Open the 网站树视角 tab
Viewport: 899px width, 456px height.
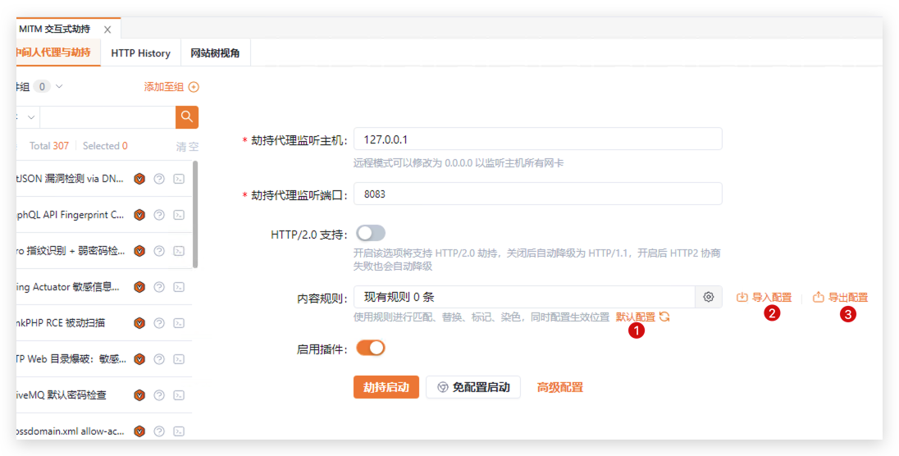[215, 53]
